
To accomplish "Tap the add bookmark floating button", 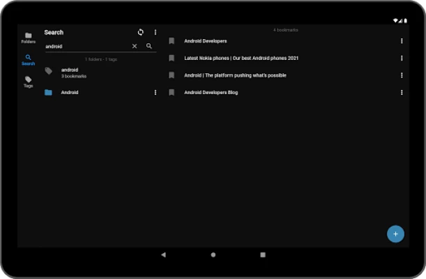I will click(x=395, y=234).
